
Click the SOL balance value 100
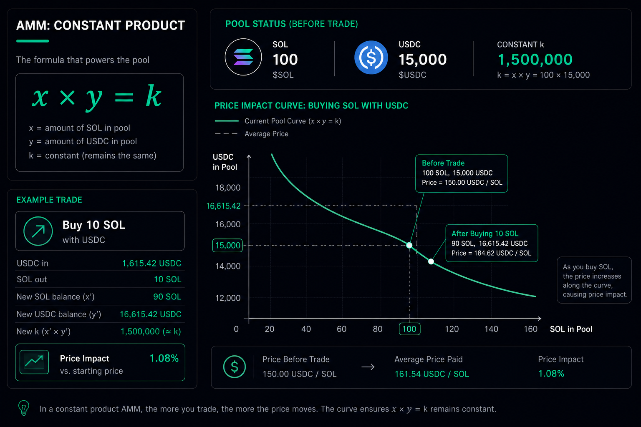tap(285, 60)
